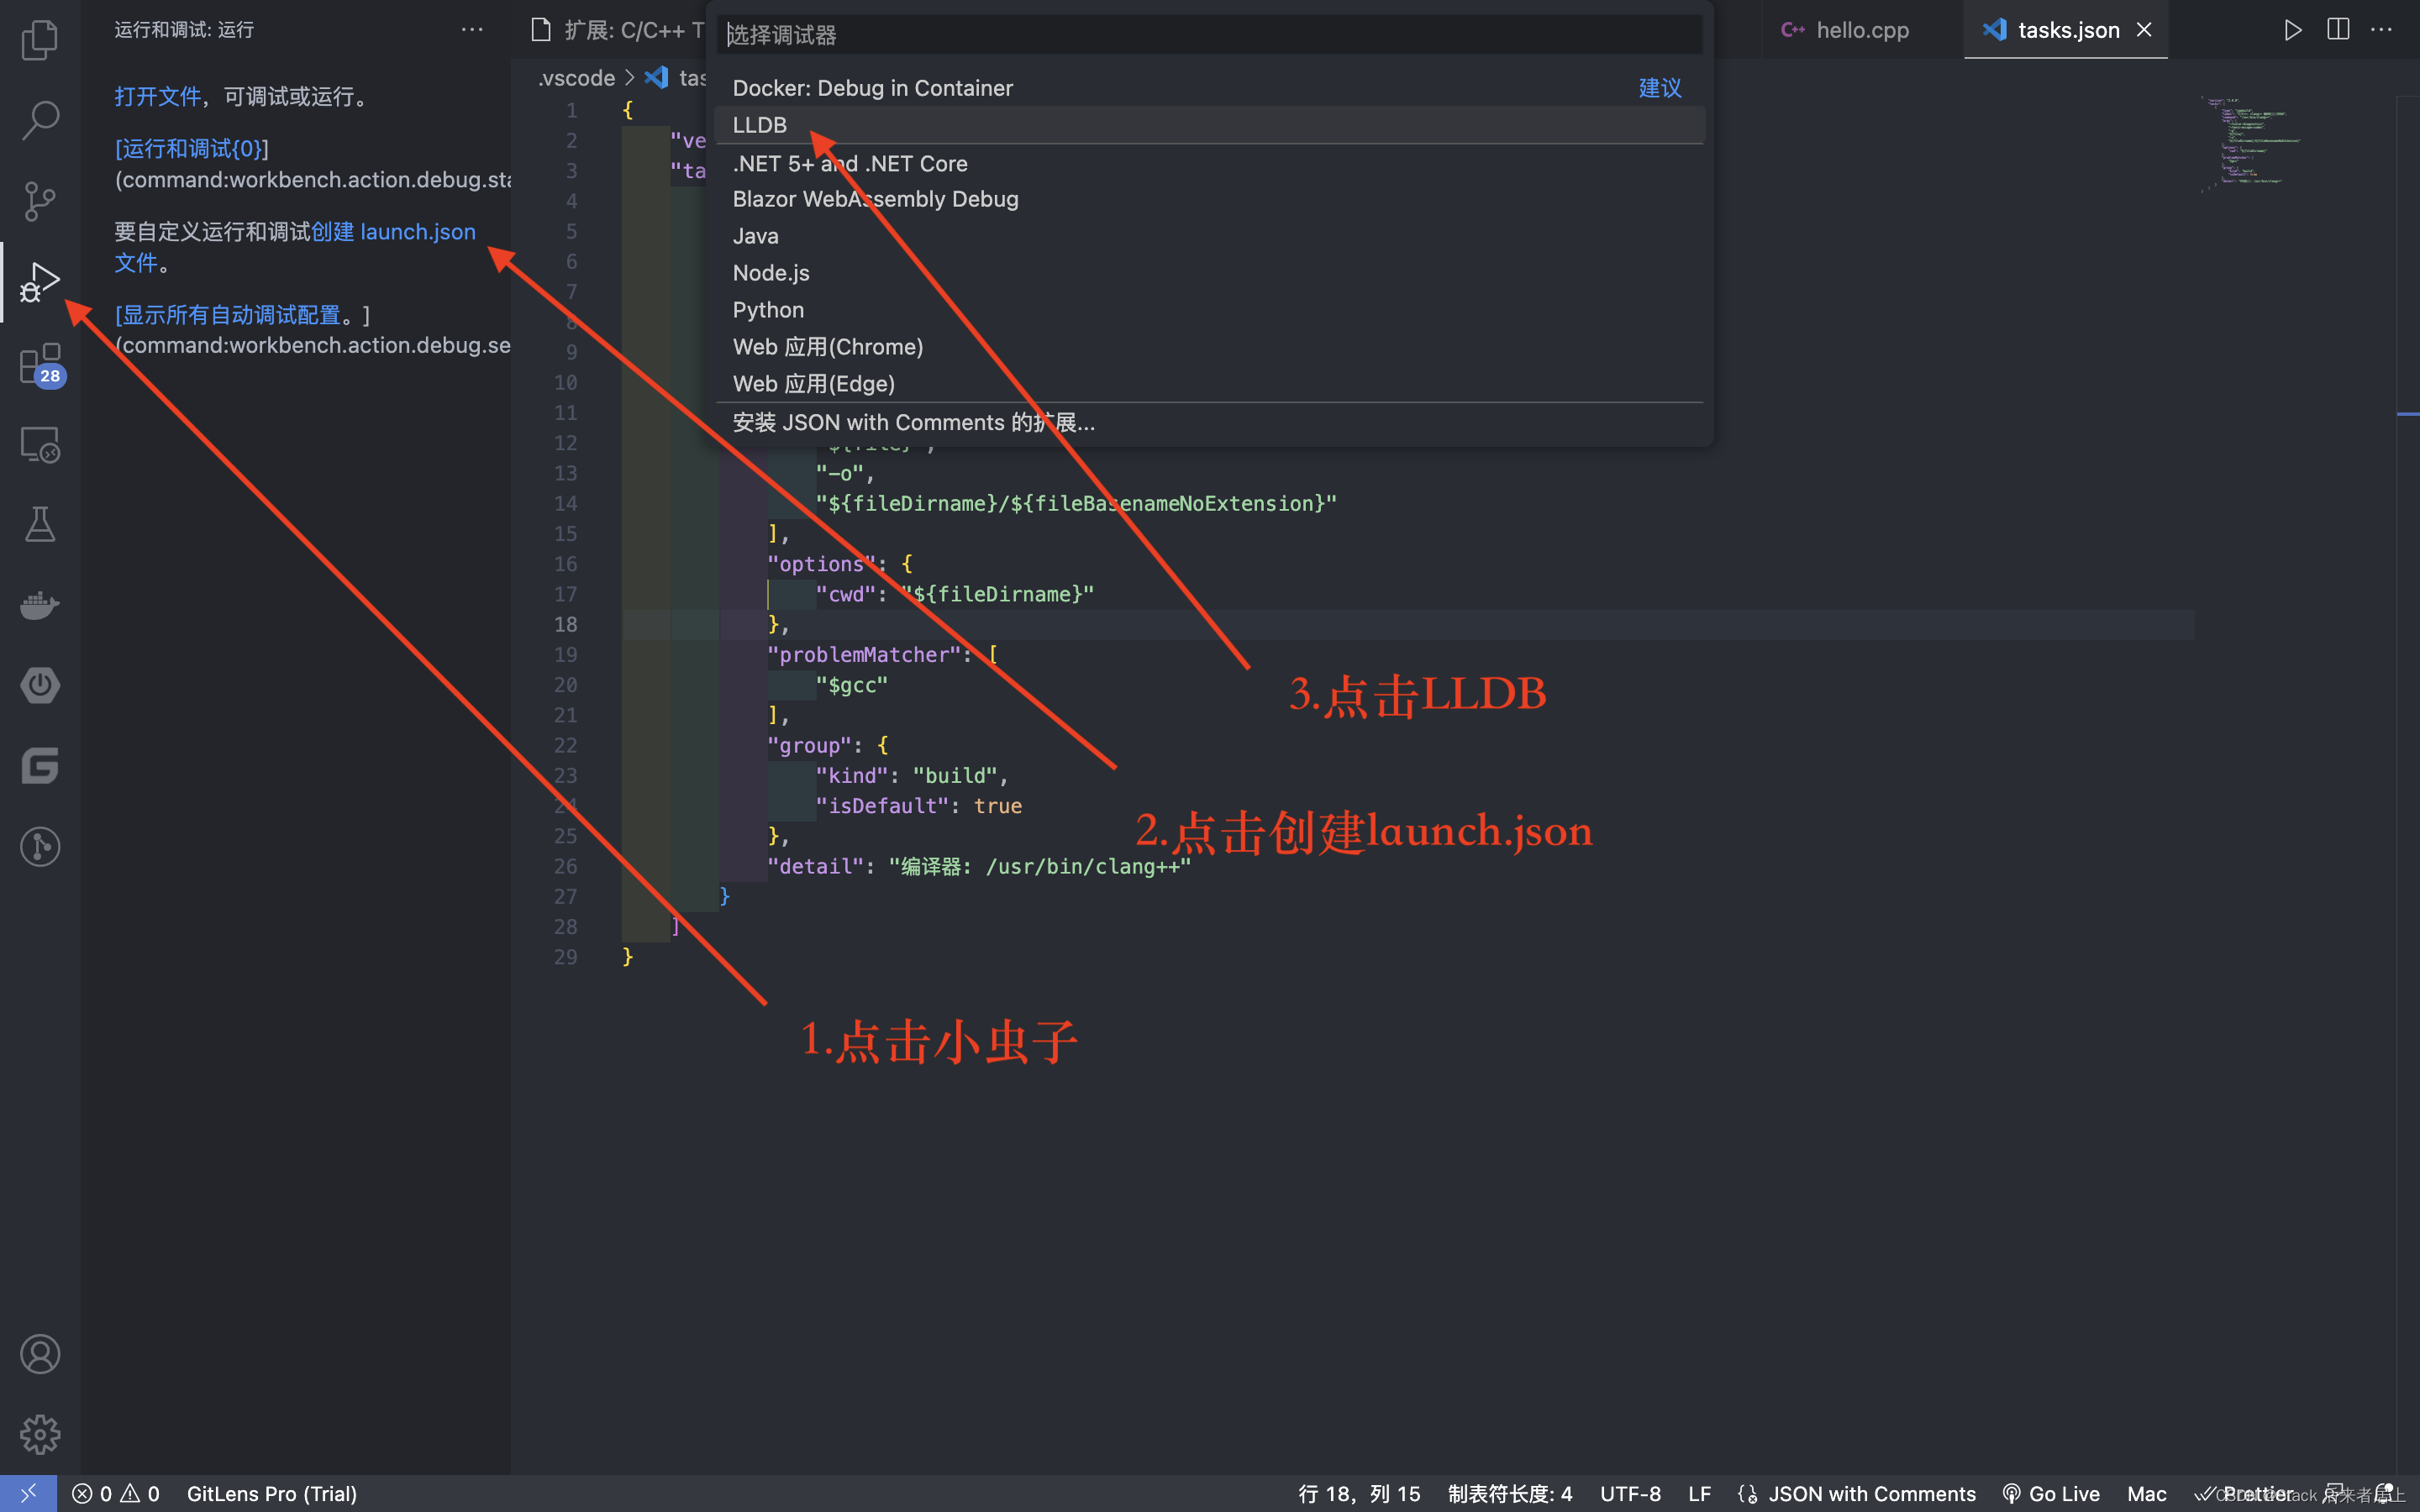Click the "isDefault": true line

point(919,806)
